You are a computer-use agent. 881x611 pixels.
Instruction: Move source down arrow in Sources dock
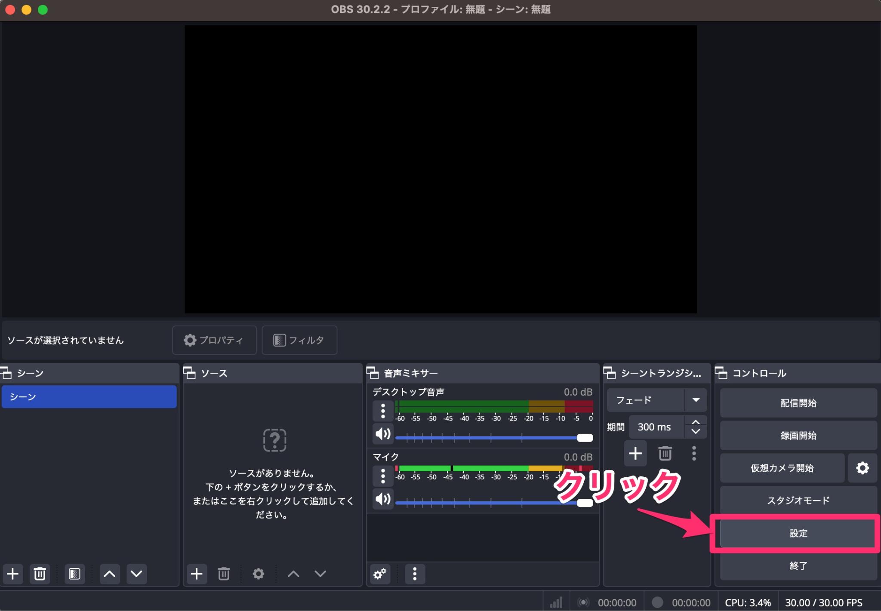coord(320,574)
